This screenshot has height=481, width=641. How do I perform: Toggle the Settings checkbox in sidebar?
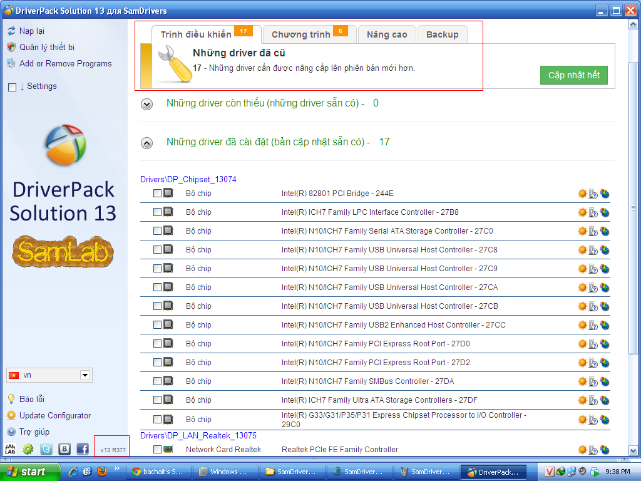[13, 87]
